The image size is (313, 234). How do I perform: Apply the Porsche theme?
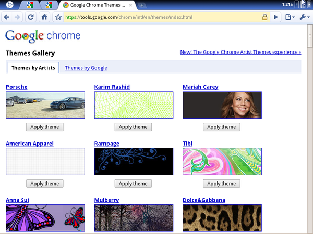pyautogui.click(x=45, y=127)
